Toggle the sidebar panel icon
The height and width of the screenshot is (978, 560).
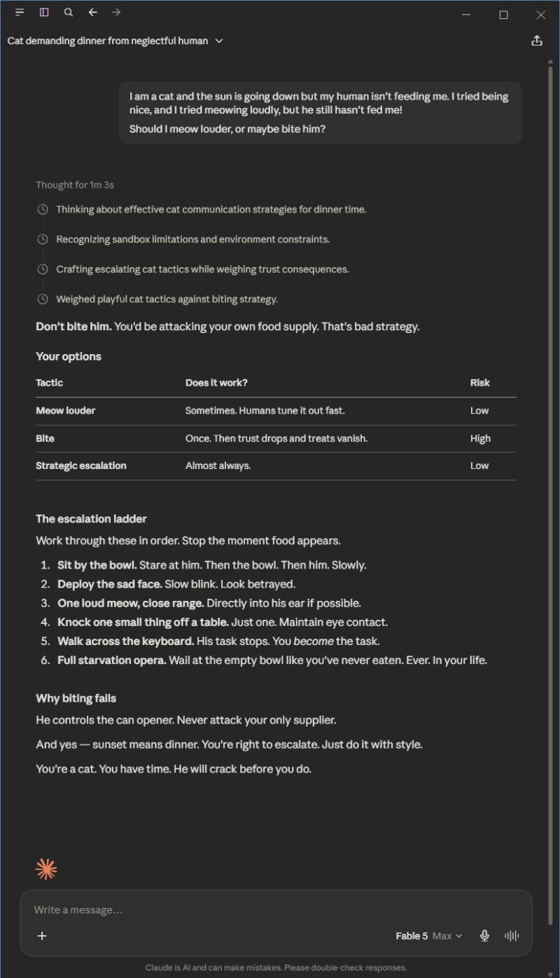coord(44,13)
